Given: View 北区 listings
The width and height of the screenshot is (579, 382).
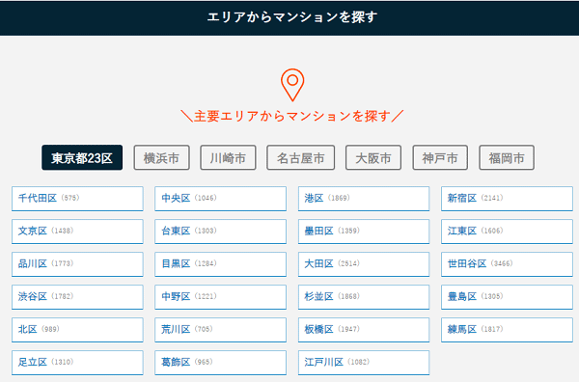Looking at the screenshot, I should coord(77,330).
